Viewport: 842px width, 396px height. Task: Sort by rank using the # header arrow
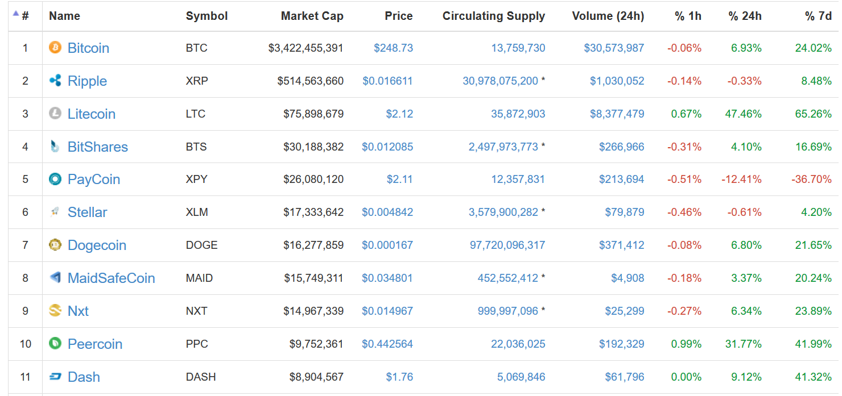pyautogui.click(x=16, y=13)
